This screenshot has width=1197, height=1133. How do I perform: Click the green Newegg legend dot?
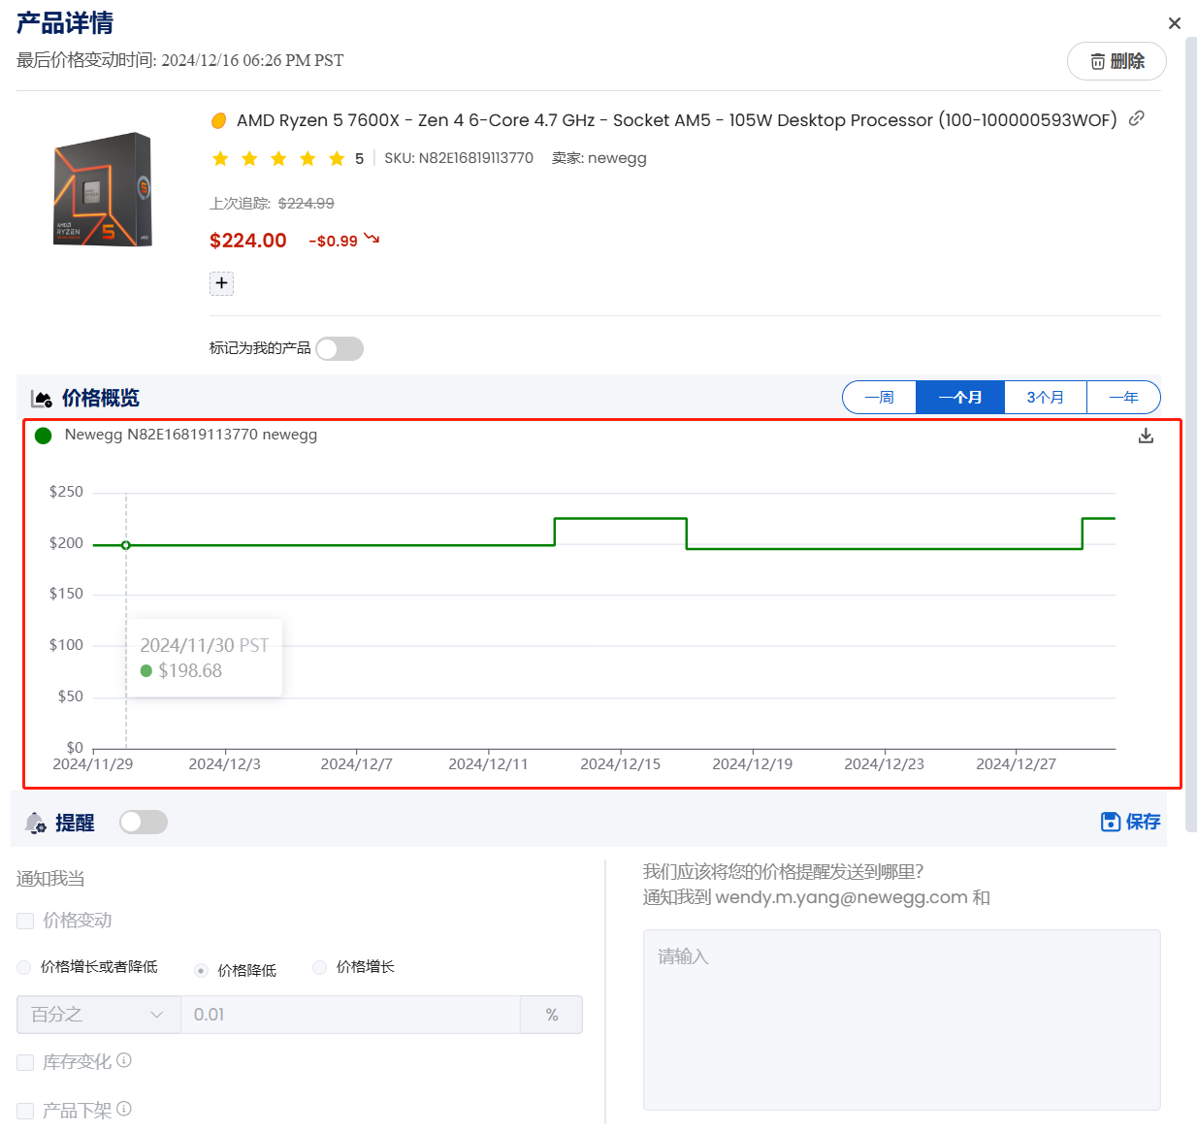[44, 436]
